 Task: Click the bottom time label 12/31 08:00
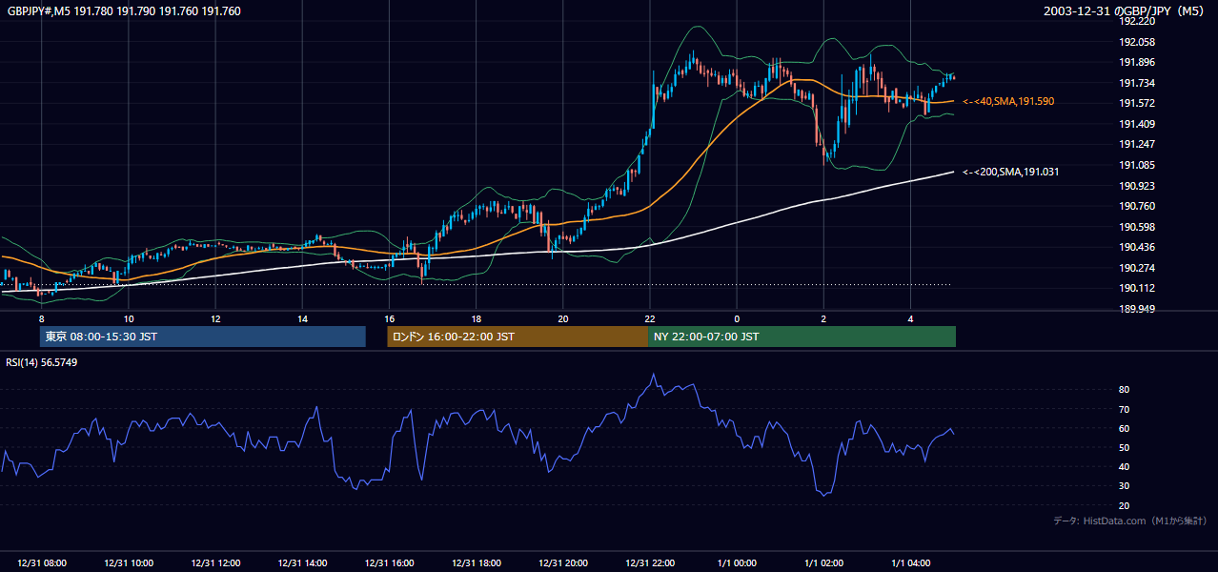point(42,563)
